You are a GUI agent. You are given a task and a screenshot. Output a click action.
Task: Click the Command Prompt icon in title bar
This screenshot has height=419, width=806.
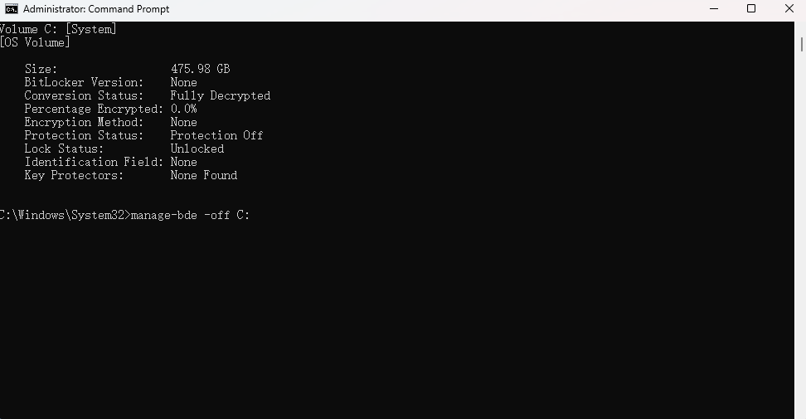[11, 9]
